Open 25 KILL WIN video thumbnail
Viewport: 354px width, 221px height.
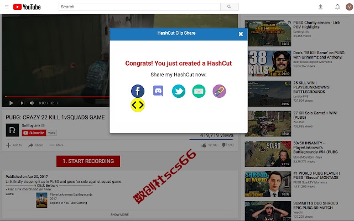point(268,93)
